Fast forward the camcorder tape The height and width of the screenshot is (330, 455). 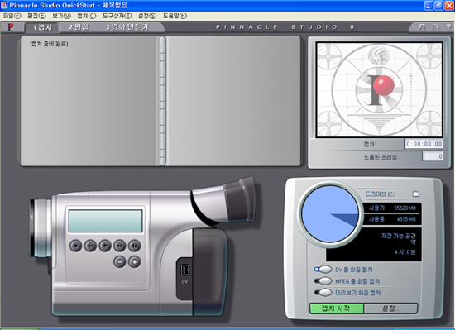tap(120, 246)
